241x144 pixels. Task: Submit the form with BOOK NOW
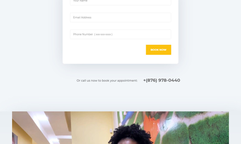pyautogui.click(x=158, y=50)
